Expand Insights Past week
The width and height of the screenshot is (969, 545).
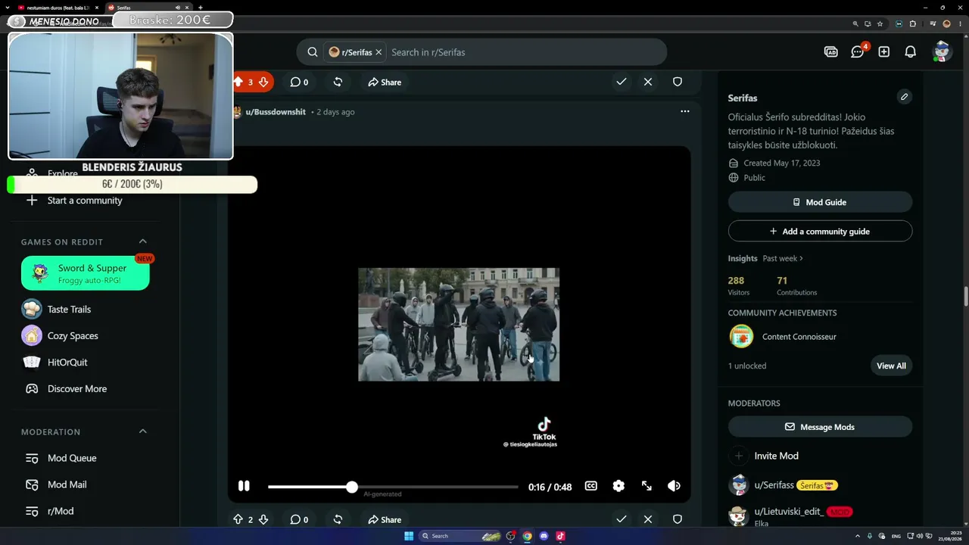tap(783, 258)
